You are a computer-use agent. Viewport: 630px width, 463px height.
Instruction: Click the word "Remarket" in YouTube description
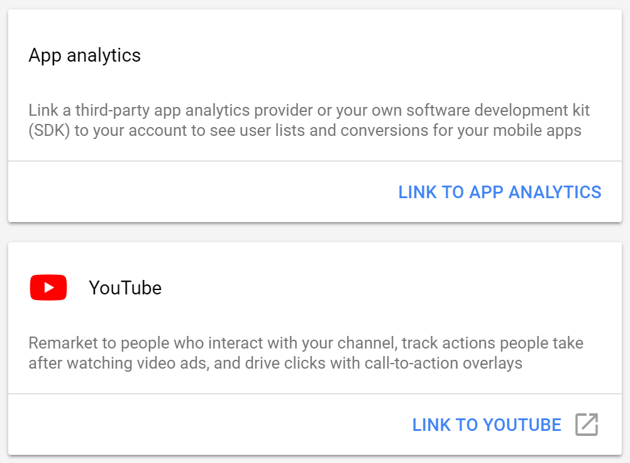click(59, 343)
